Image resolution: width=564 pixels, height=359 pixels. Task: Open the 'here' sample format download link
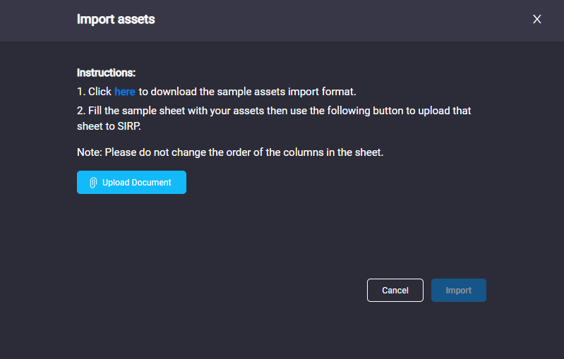click(124, 92)
